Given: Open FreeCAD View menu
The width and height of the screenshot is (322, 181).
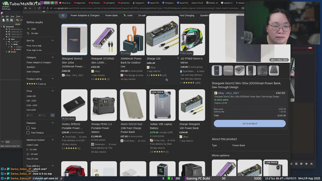Looking at the screenshot, I should pyautogui.click(x=12, y=16).
